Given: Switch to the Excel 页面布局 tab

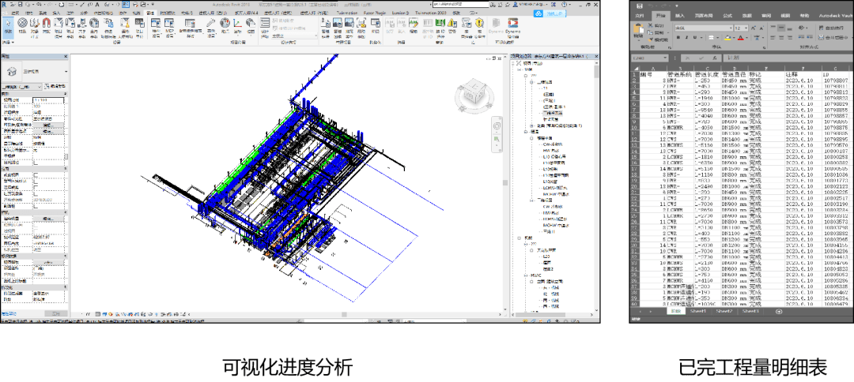Looking at the screenshot, I should point(704,15).
